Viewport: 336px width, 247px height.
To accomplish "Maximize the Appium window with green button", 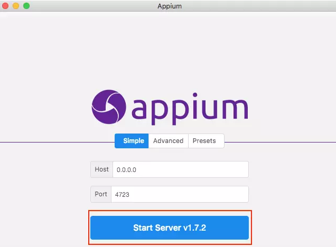I will tap(26, 6).
